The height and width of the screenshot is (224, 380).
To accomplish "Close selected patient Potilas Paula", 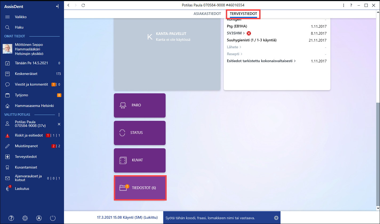I will pos(59,124).
